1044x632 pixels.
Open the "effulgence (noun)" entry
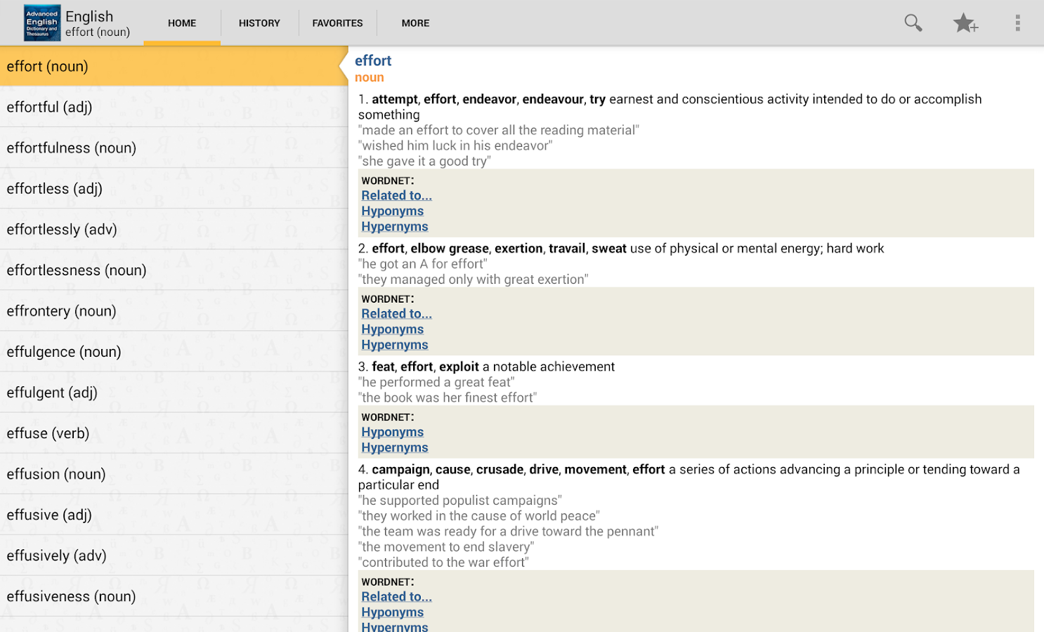click(x=63, y=351)
